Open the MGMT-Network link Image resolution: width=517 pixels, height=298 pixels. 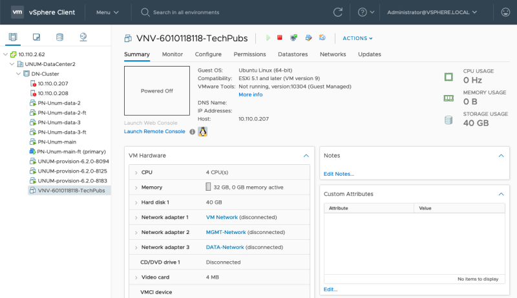226,233
